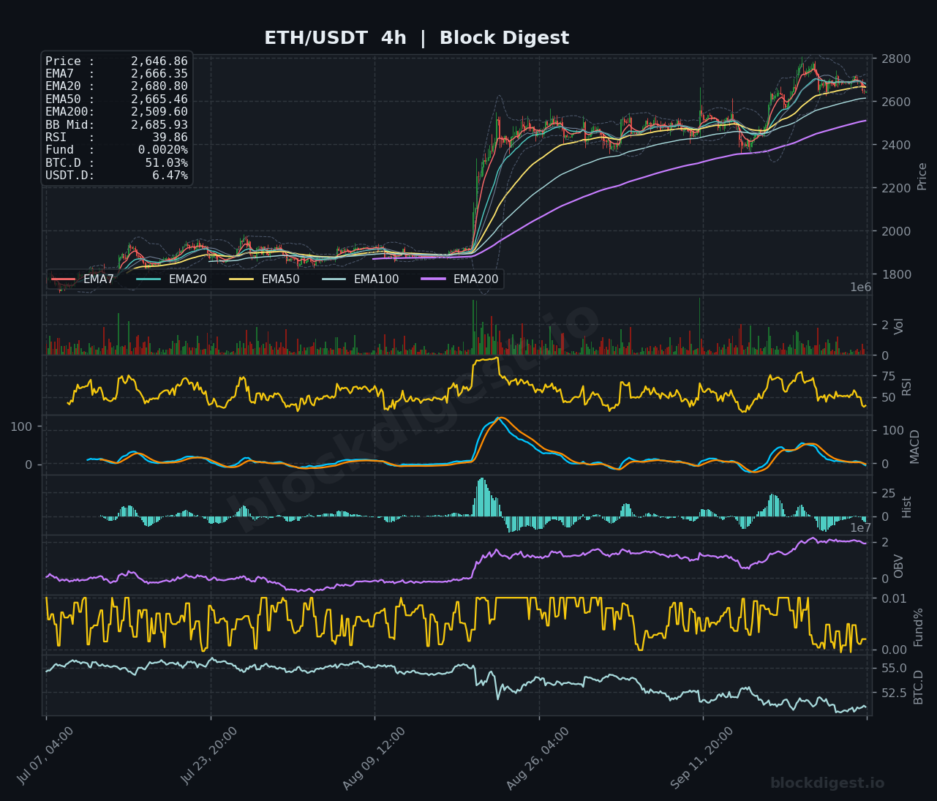Select the EMA50 label in the chart legend

281,279
